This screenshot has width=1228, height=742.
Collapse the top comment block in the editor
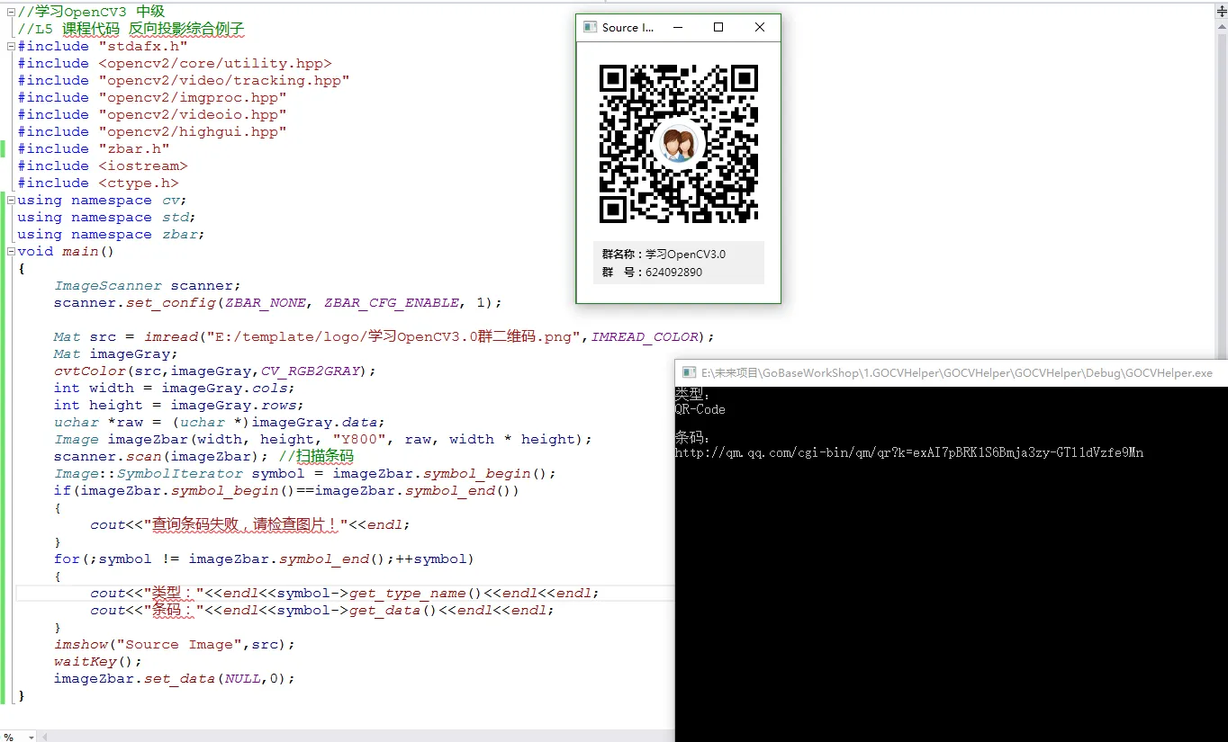11,12
